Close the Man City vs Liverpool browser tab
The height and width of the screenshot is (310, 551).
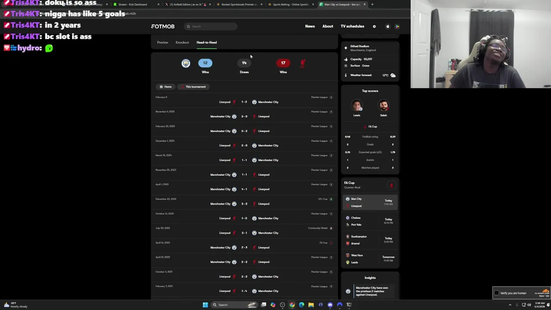point(365,4)
